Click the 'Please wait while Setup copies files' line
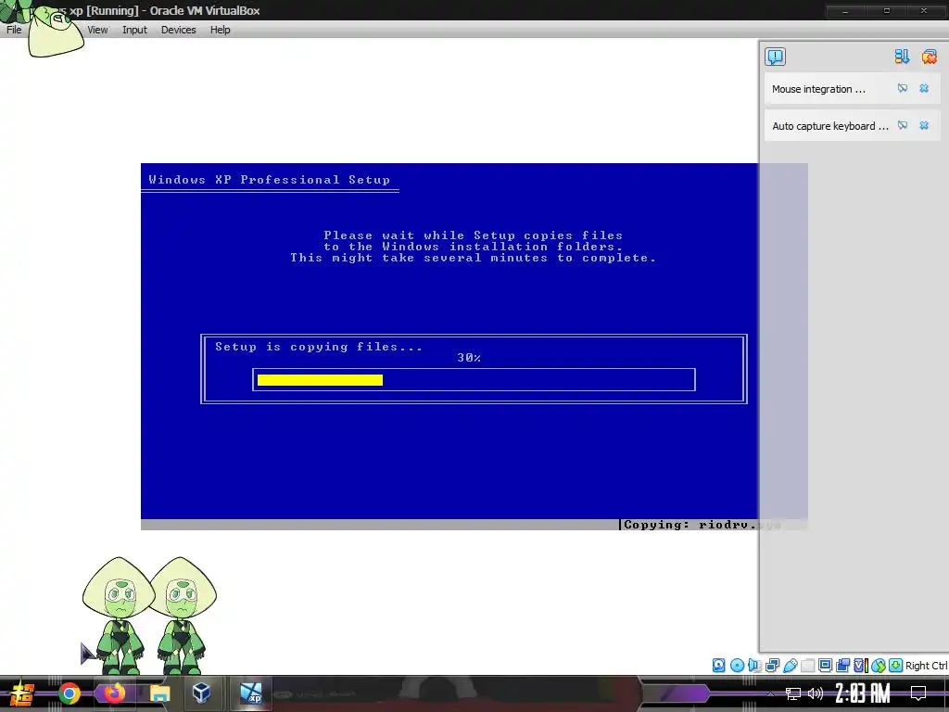The width and height of the screenshot is (949, 712). 474,235
